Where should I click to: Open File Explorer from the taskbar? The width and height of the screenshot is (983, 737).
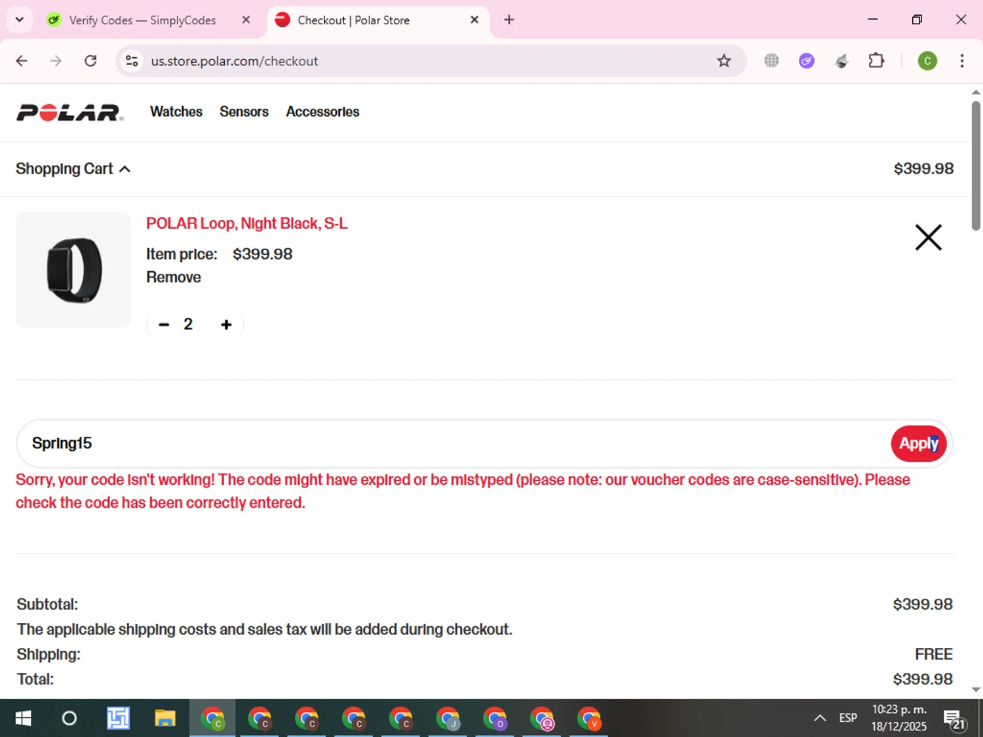[x=164, y=719]
